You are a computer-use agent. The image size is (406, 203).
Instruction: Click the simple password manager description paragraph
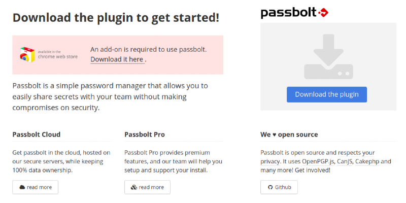click(x=110, y=96)
